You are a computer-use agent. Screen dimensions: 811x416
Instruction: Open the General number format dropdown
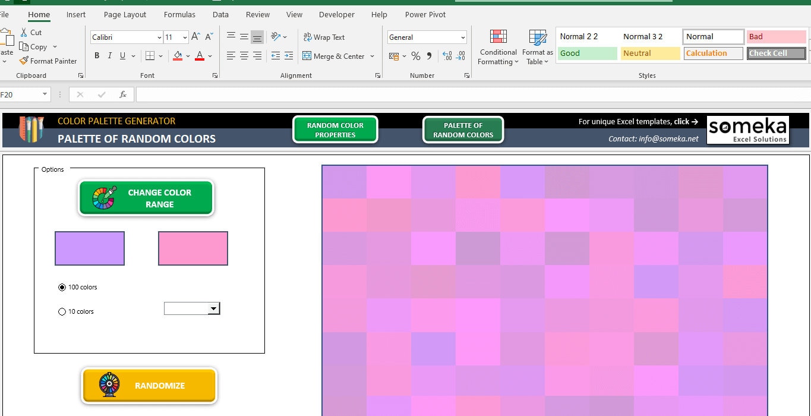tap(463, 37)
